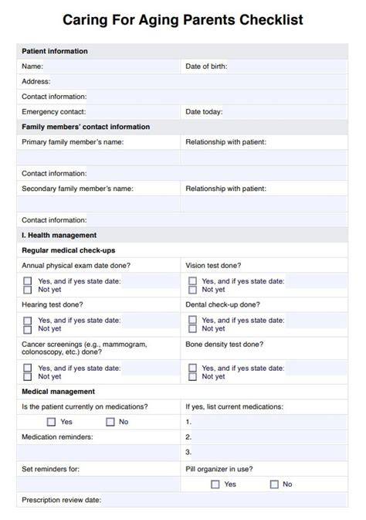The image size is (366, 520).
Task: Click the Date today field
Action: coord(285,112)
